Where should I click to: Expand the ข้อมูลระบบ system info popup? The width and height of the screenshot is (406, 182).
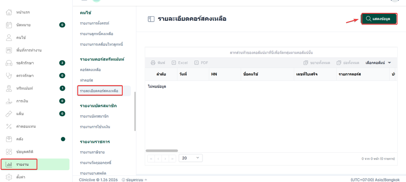point(135,180)
